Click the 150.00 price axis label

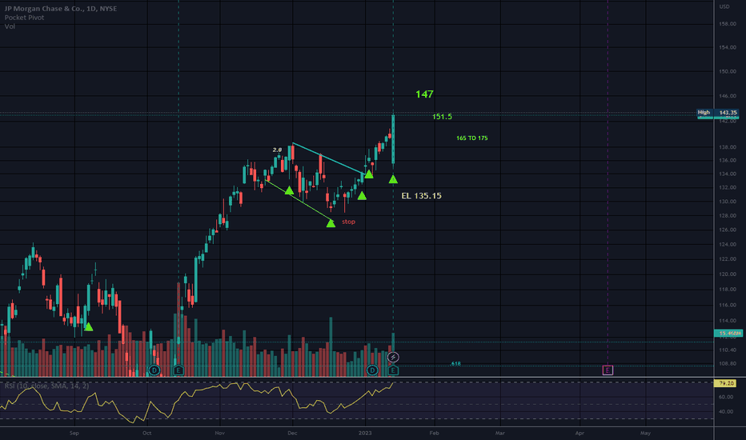(x=728, y=71)
